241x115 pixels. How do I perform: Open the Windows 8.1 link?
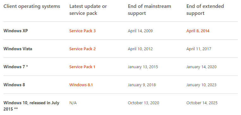pyautogui.click(x=81, y=85)
